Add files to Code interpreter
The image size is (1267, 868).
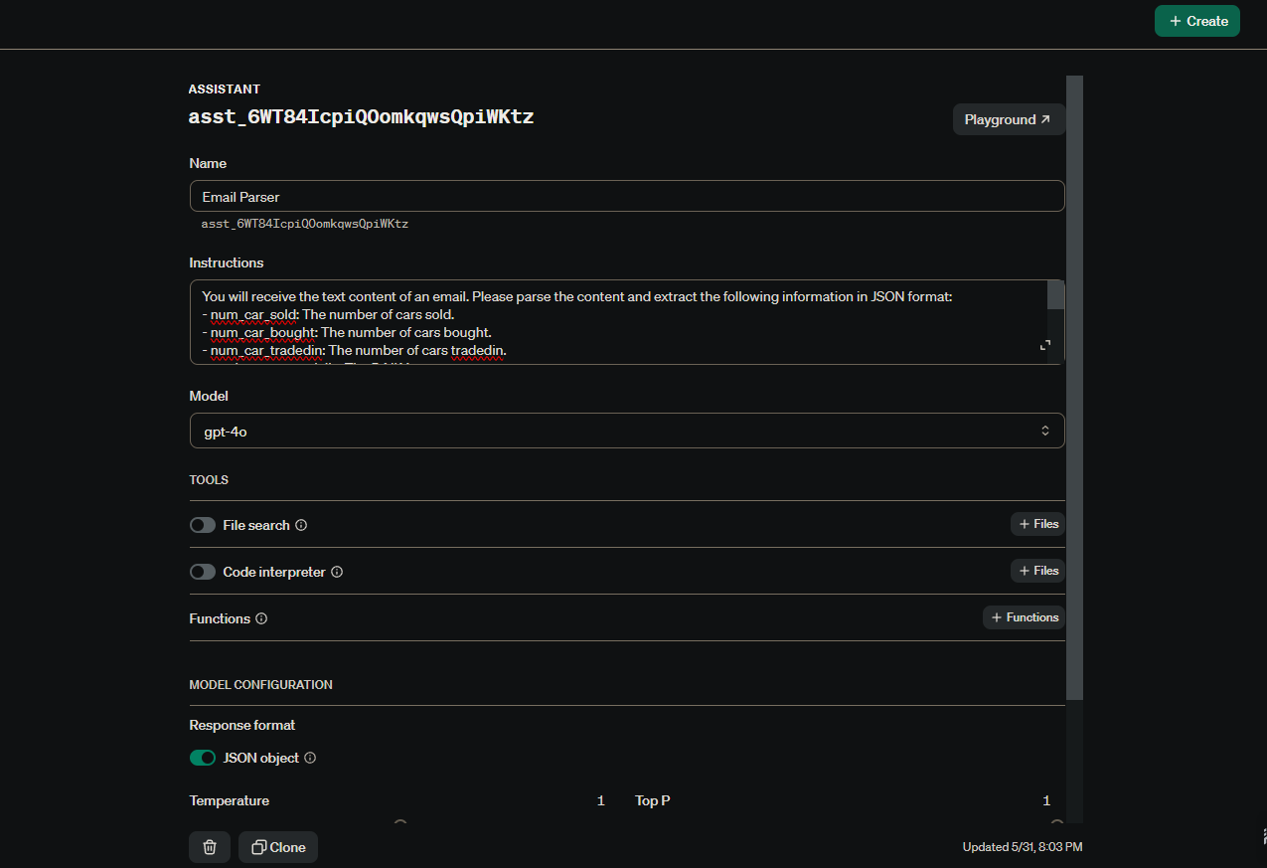1037,571
